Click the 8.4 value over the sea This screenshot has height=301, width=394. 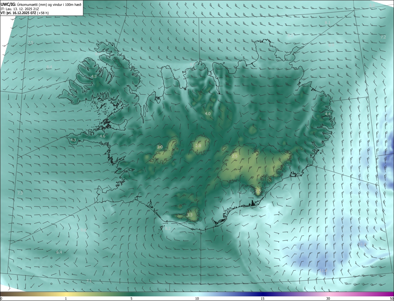point(49,67)
